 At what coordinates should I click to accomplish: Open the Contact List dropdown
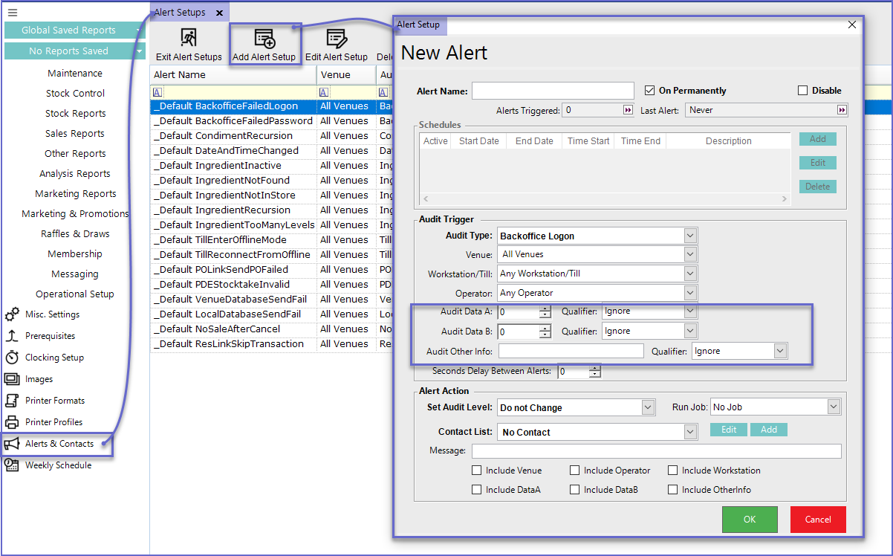690,432
